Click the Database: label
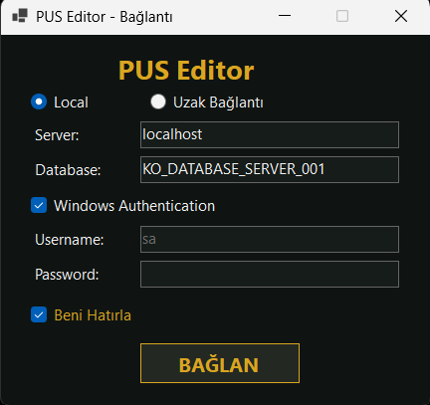Screen dimensions: 430x405 [68, 170]
